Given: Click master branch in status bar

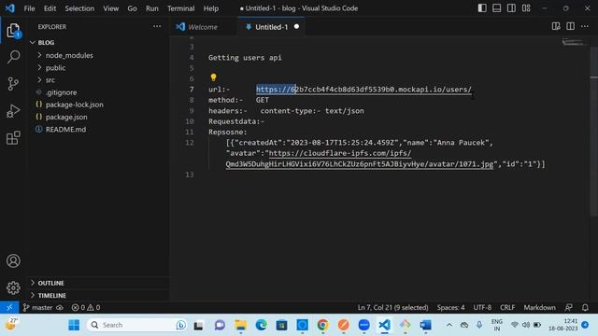Looking at the screenshot, I should click(37, 307).
